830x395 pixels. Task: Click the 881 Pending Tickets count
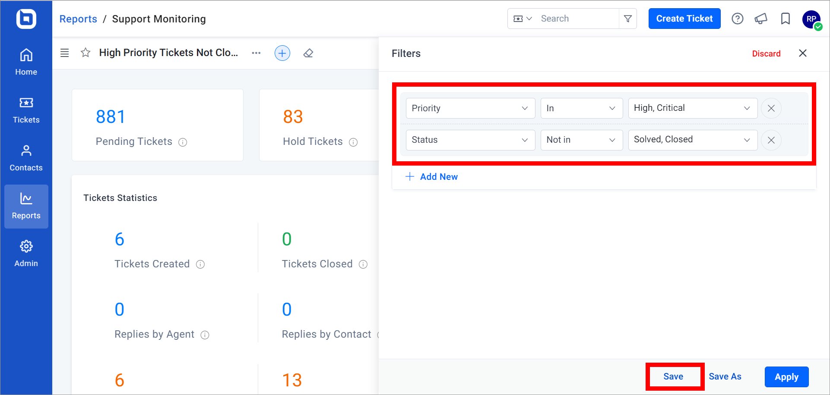tap(111, 117)
